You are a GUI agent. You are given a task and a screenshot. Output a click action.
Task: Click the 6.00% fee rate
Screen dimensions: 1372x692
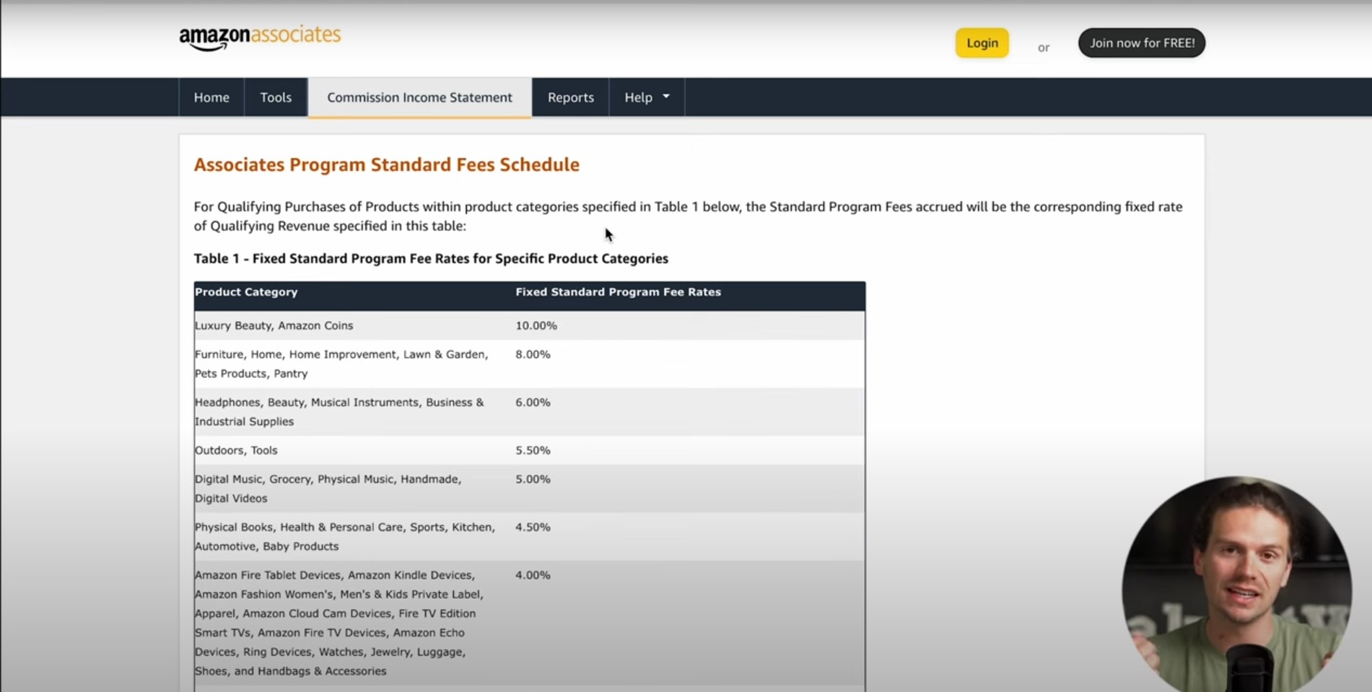tap(533, 403)
